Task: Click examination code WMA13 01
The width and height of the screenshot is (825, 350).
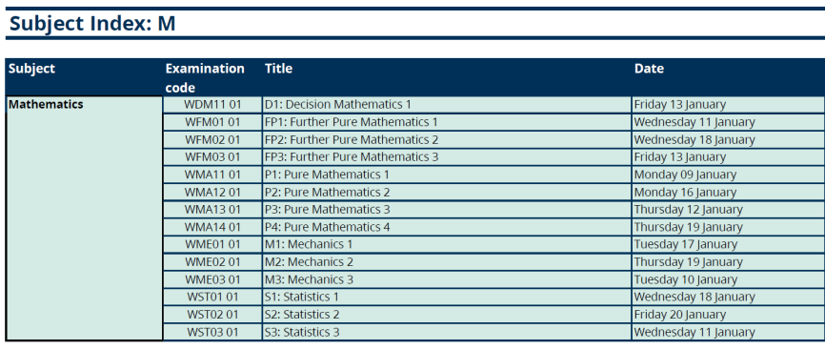Action: (212, 209)
